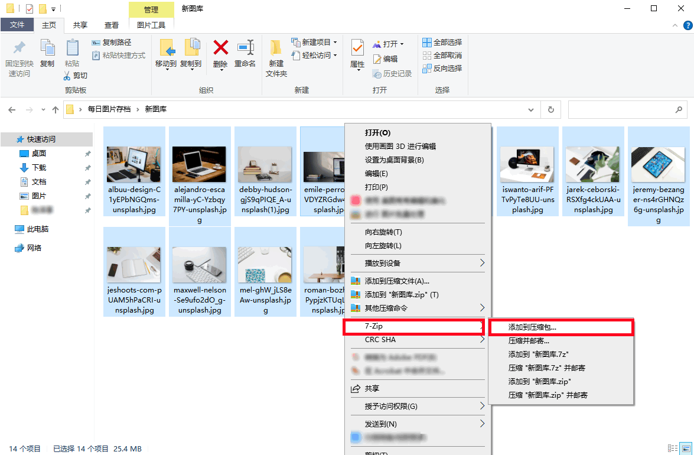Open the 打开 dropdown arrow in ribbon
Viewport: 694px width, 455px height.
402,43
